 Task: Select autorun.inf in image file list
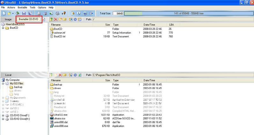click(x=60, y=33)
